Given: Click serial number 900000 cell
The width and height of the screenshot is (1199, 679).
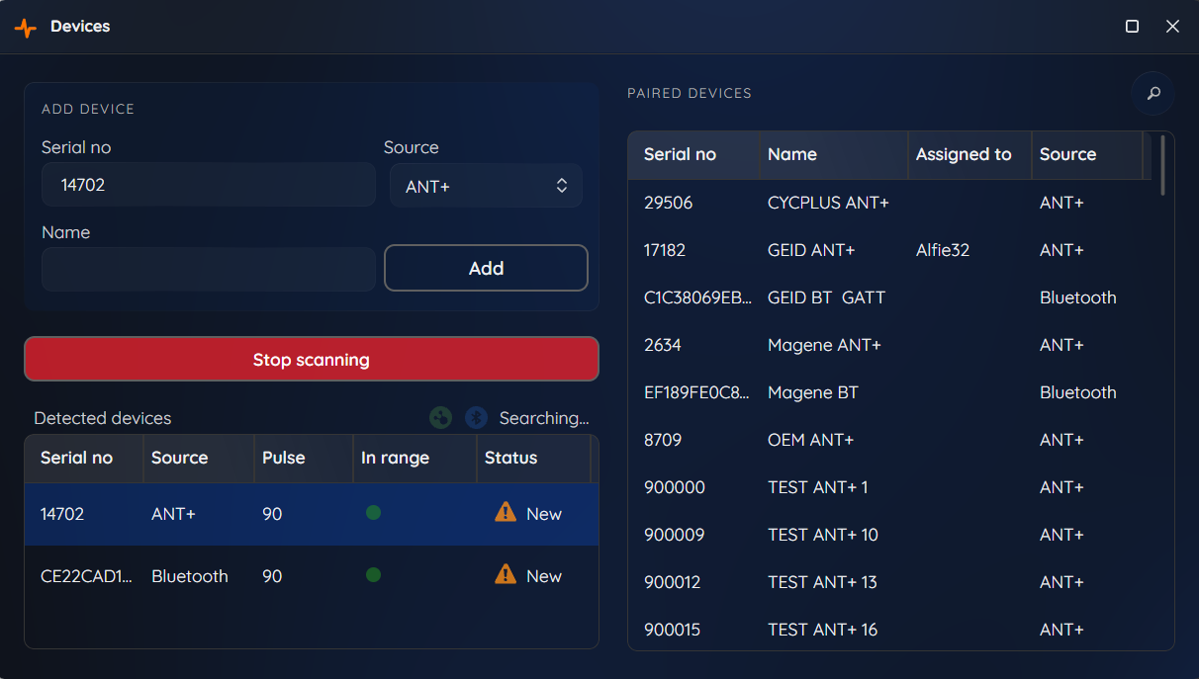Looking at the screenshot, I should click(x=675, y=487).
